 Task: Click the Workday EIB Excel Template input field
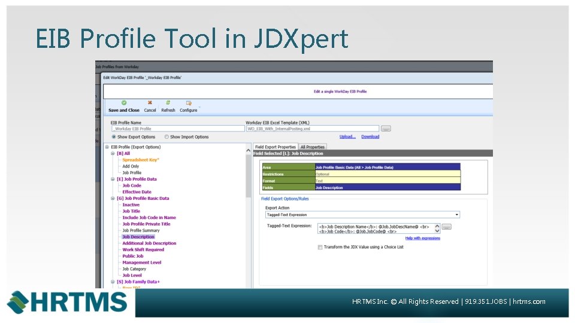pos(313,129)
